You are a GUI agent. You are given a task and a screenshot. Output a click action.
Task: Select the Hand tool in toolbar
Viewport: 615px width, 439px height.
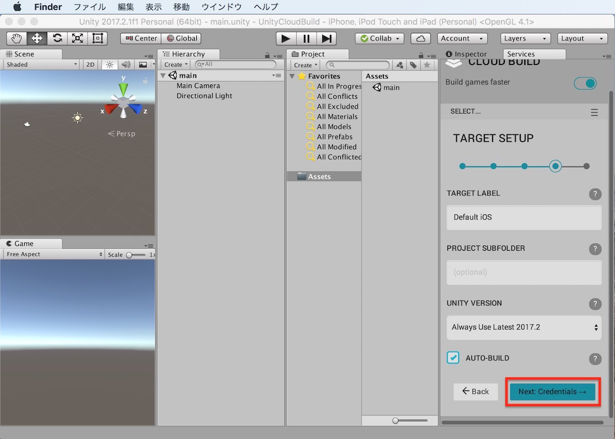pyautogui.click(x=17, y=38)
